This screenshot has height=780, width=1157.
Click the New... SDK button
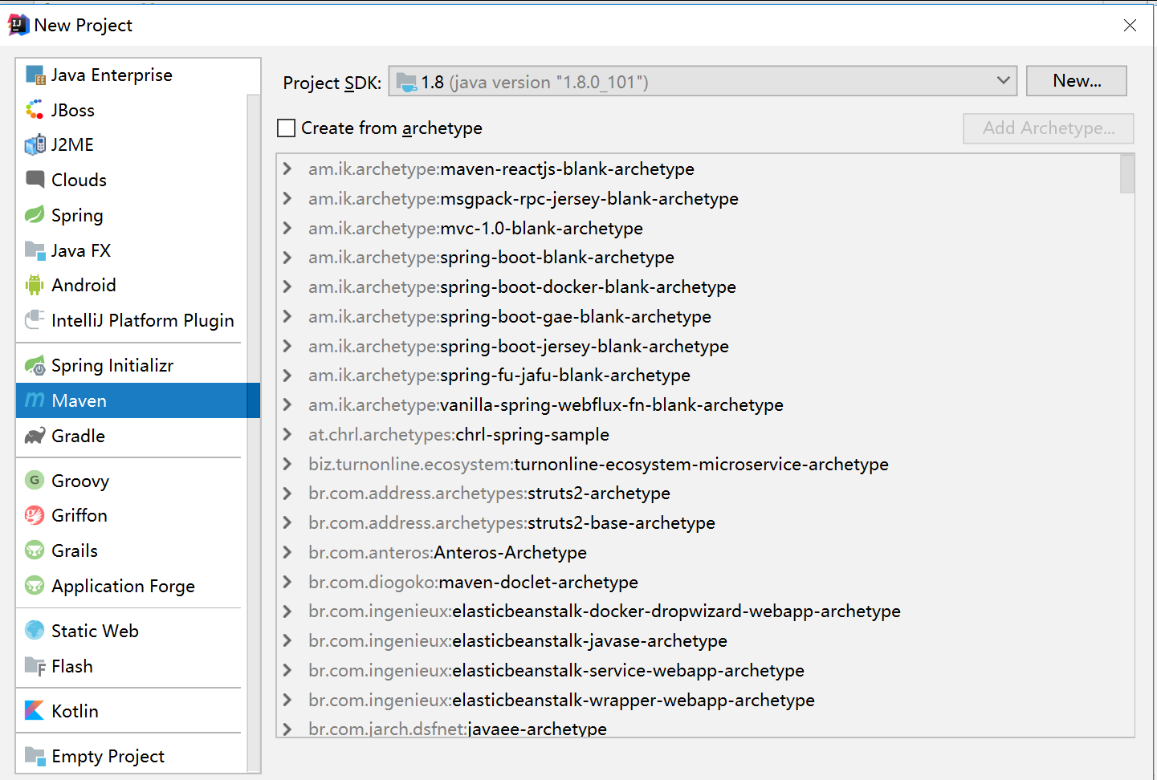pos(1077,81)
